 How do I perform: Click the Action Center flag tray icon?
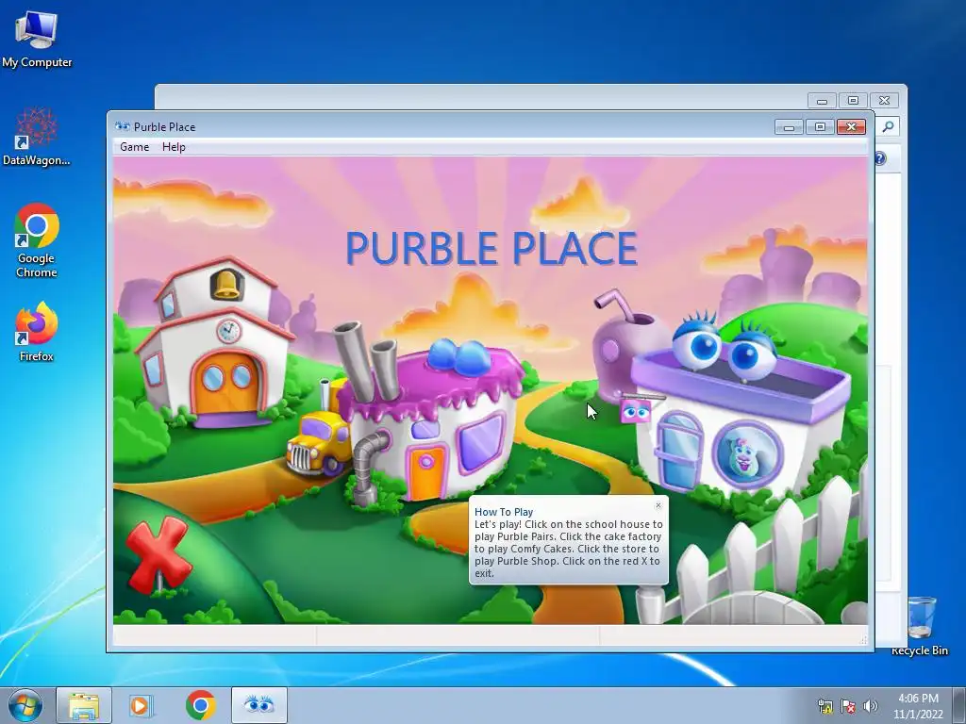point(848,706)
